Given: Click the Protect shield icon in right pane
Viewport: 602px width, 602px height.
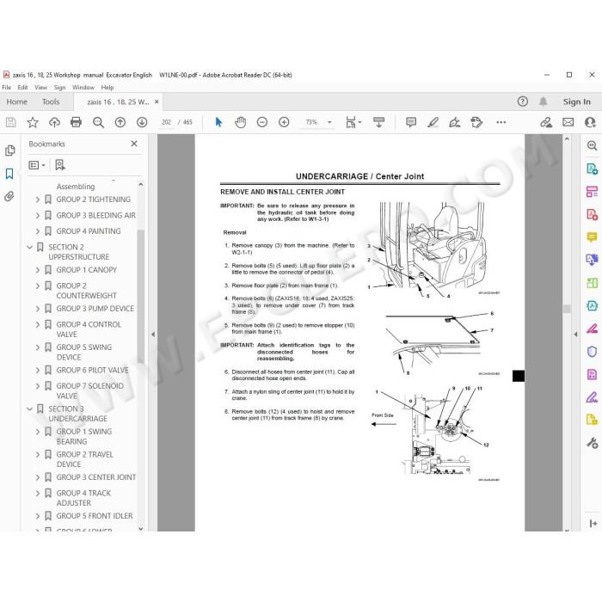Looking at the screenshot, I should (592, 351).
